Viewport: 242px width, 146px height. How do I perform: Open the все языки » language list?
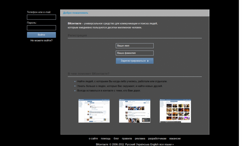click(x=167, y=144)
